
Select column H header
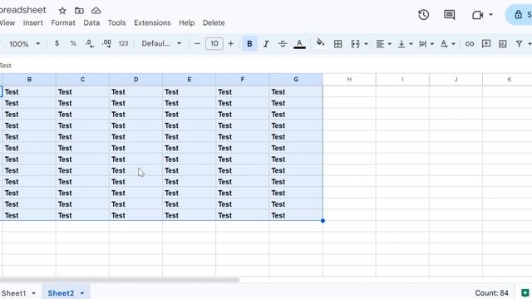[x=349, y=80]
